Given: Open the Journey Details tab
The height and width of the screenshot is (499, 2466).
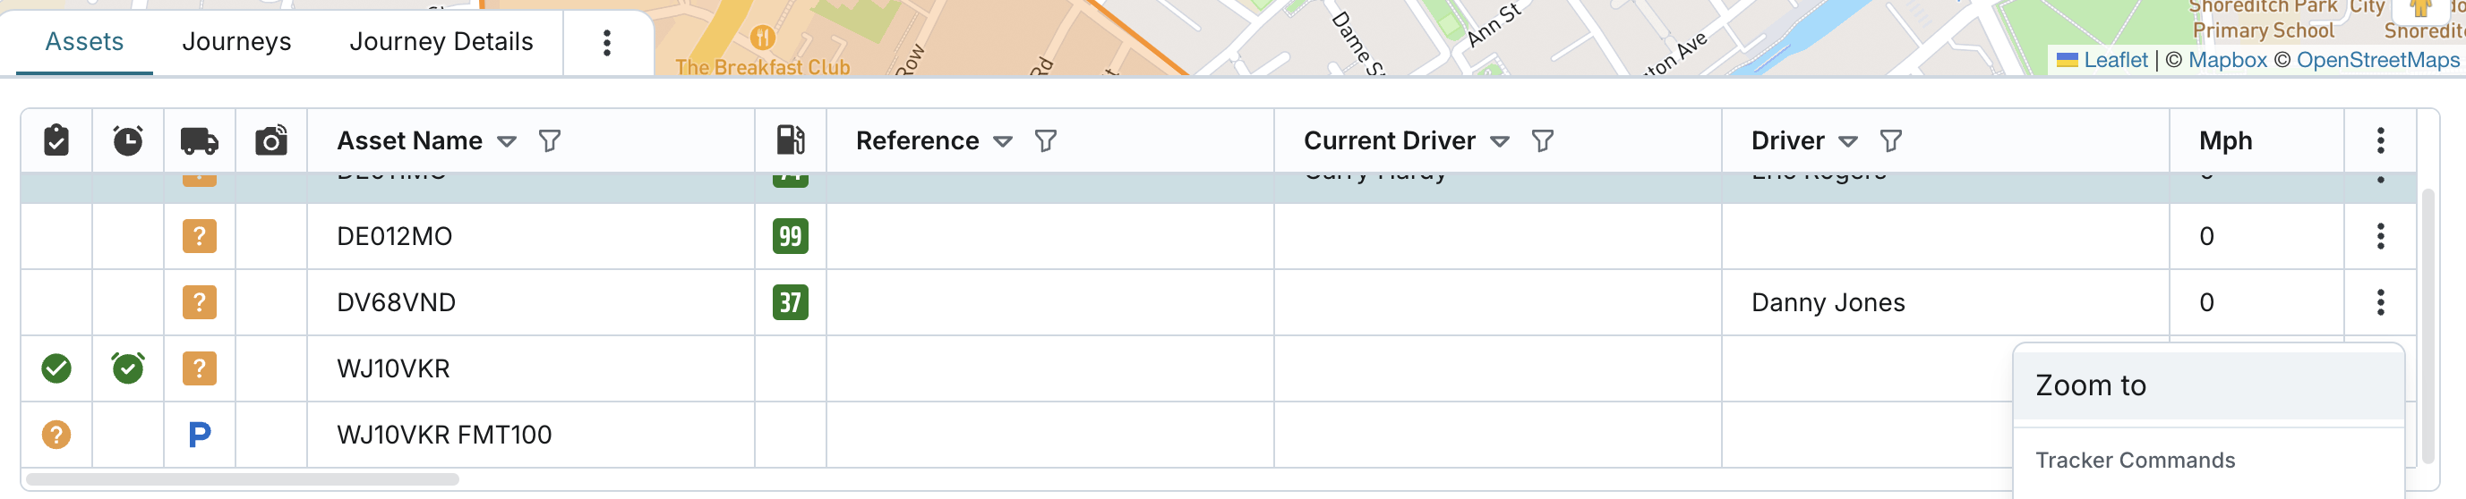Looking at the screenshot, I should pos(441,42).
